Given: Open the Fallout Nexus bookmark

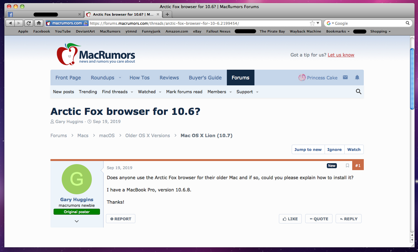Looking at the screenshot, I should click(218, 31).
